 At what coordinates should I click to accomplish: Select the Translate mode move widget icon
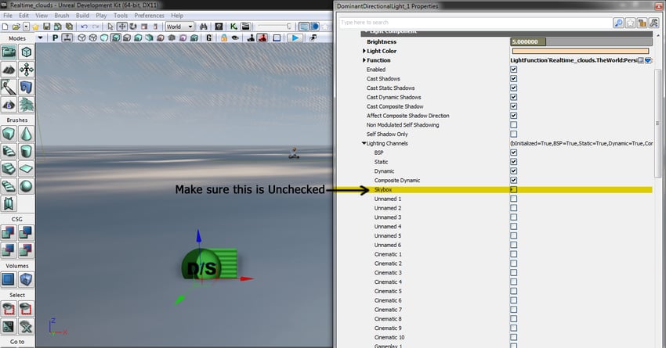click(122, 27)
